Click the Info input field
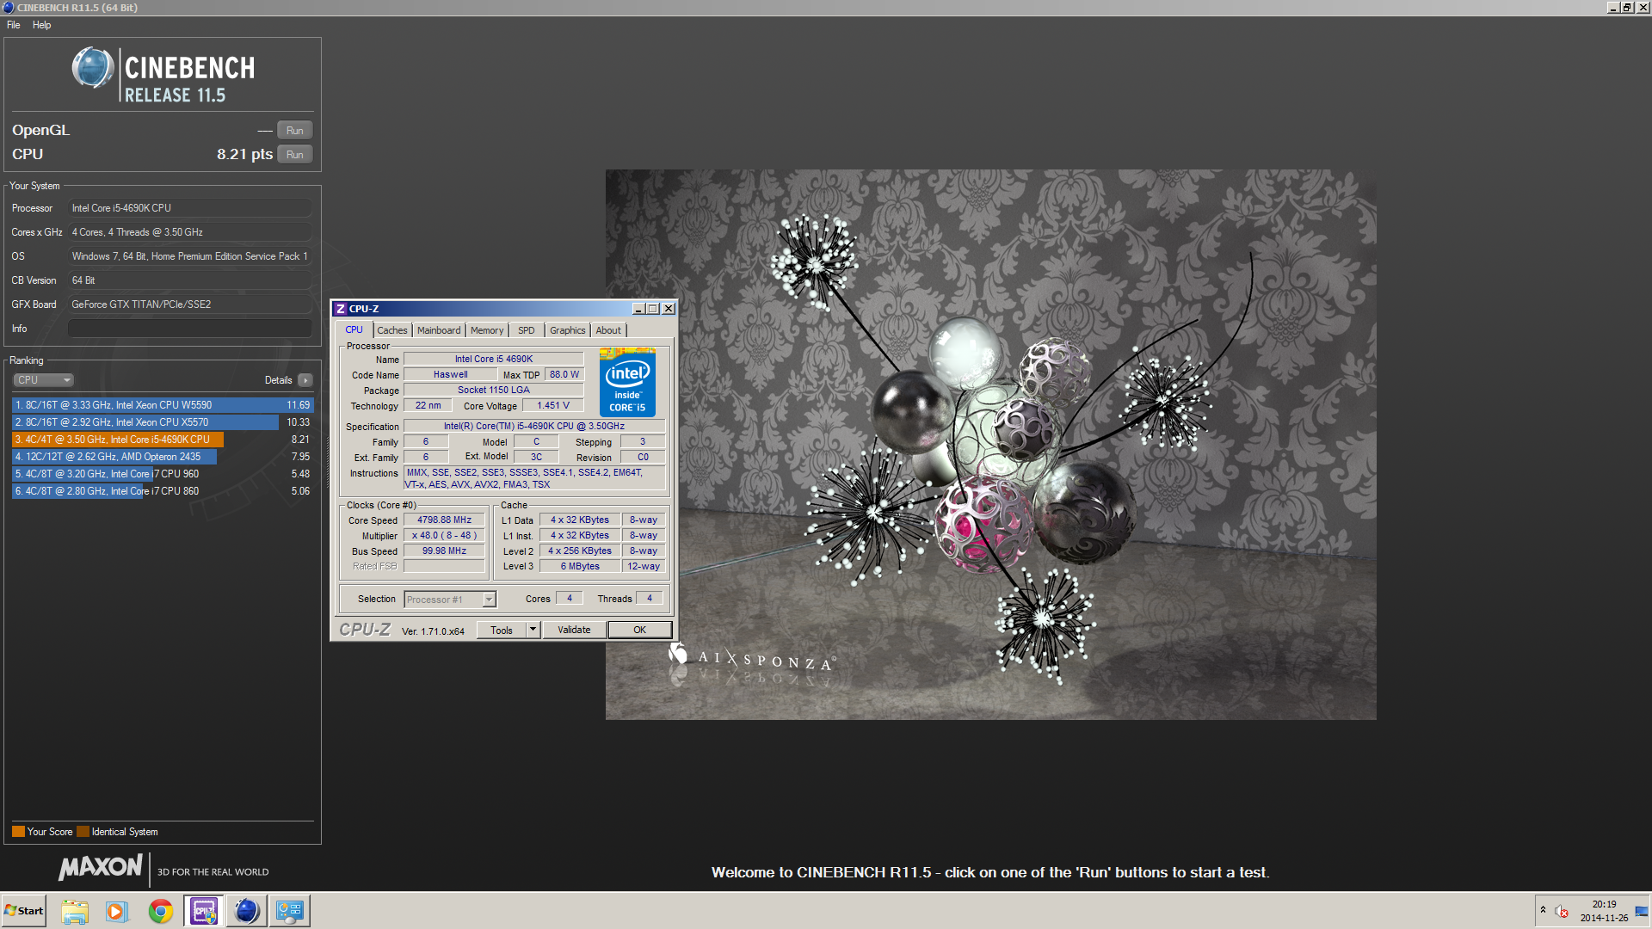The width and height of the screenshot is (1652, 929). pyautogui.click(x=190, y=329)
